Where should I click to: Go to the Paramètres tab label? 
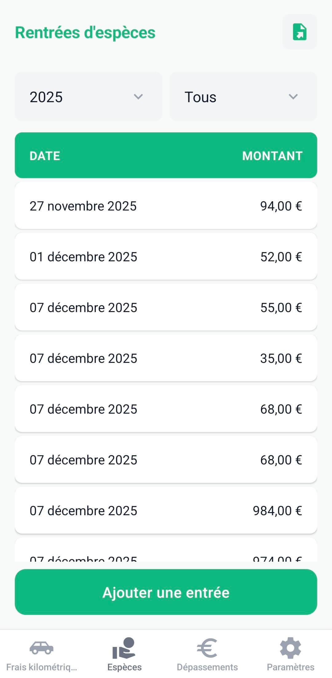click(x=290, y=667)
